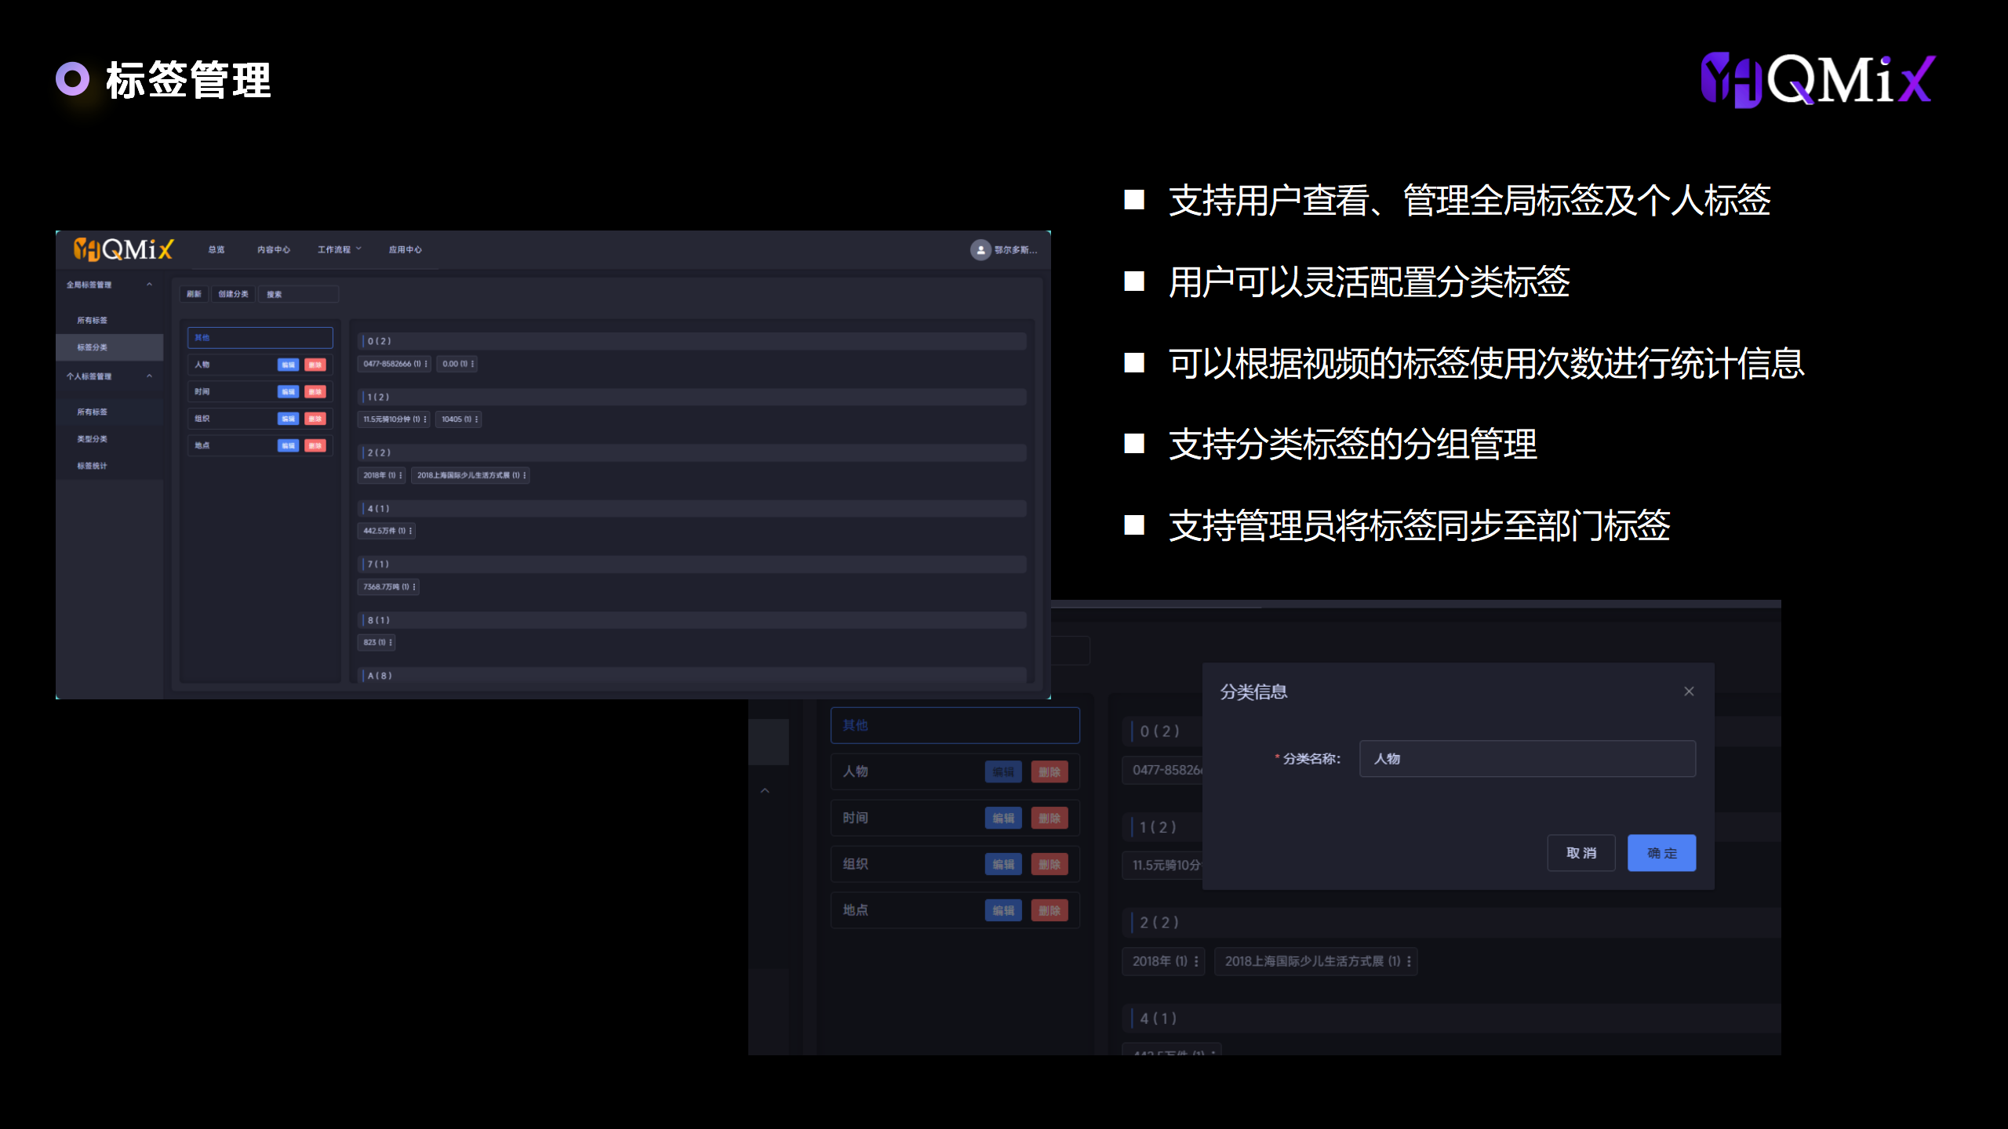Open options menu for 2018年 tag

coord(401,475)
